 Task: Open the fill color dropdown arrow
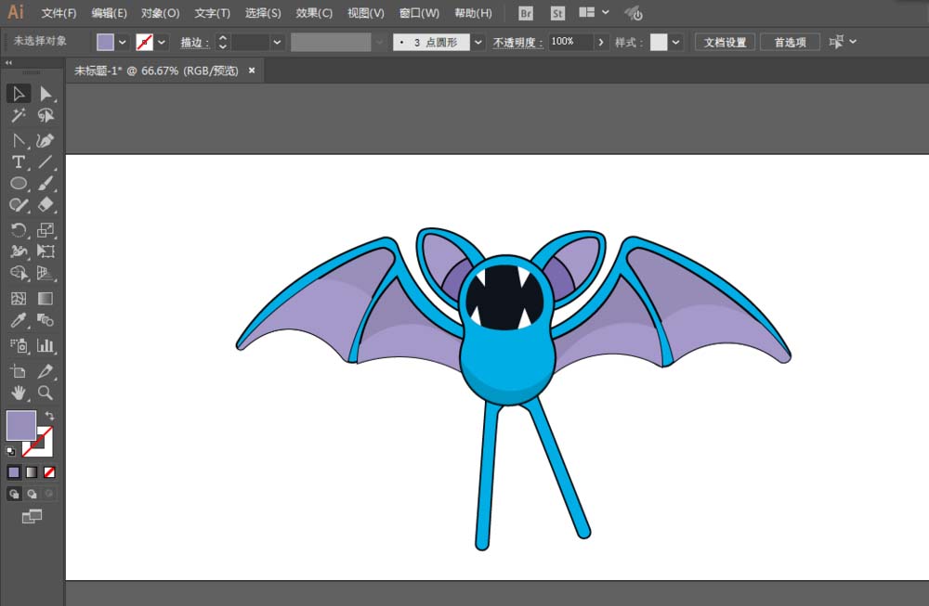click(122, 42)
